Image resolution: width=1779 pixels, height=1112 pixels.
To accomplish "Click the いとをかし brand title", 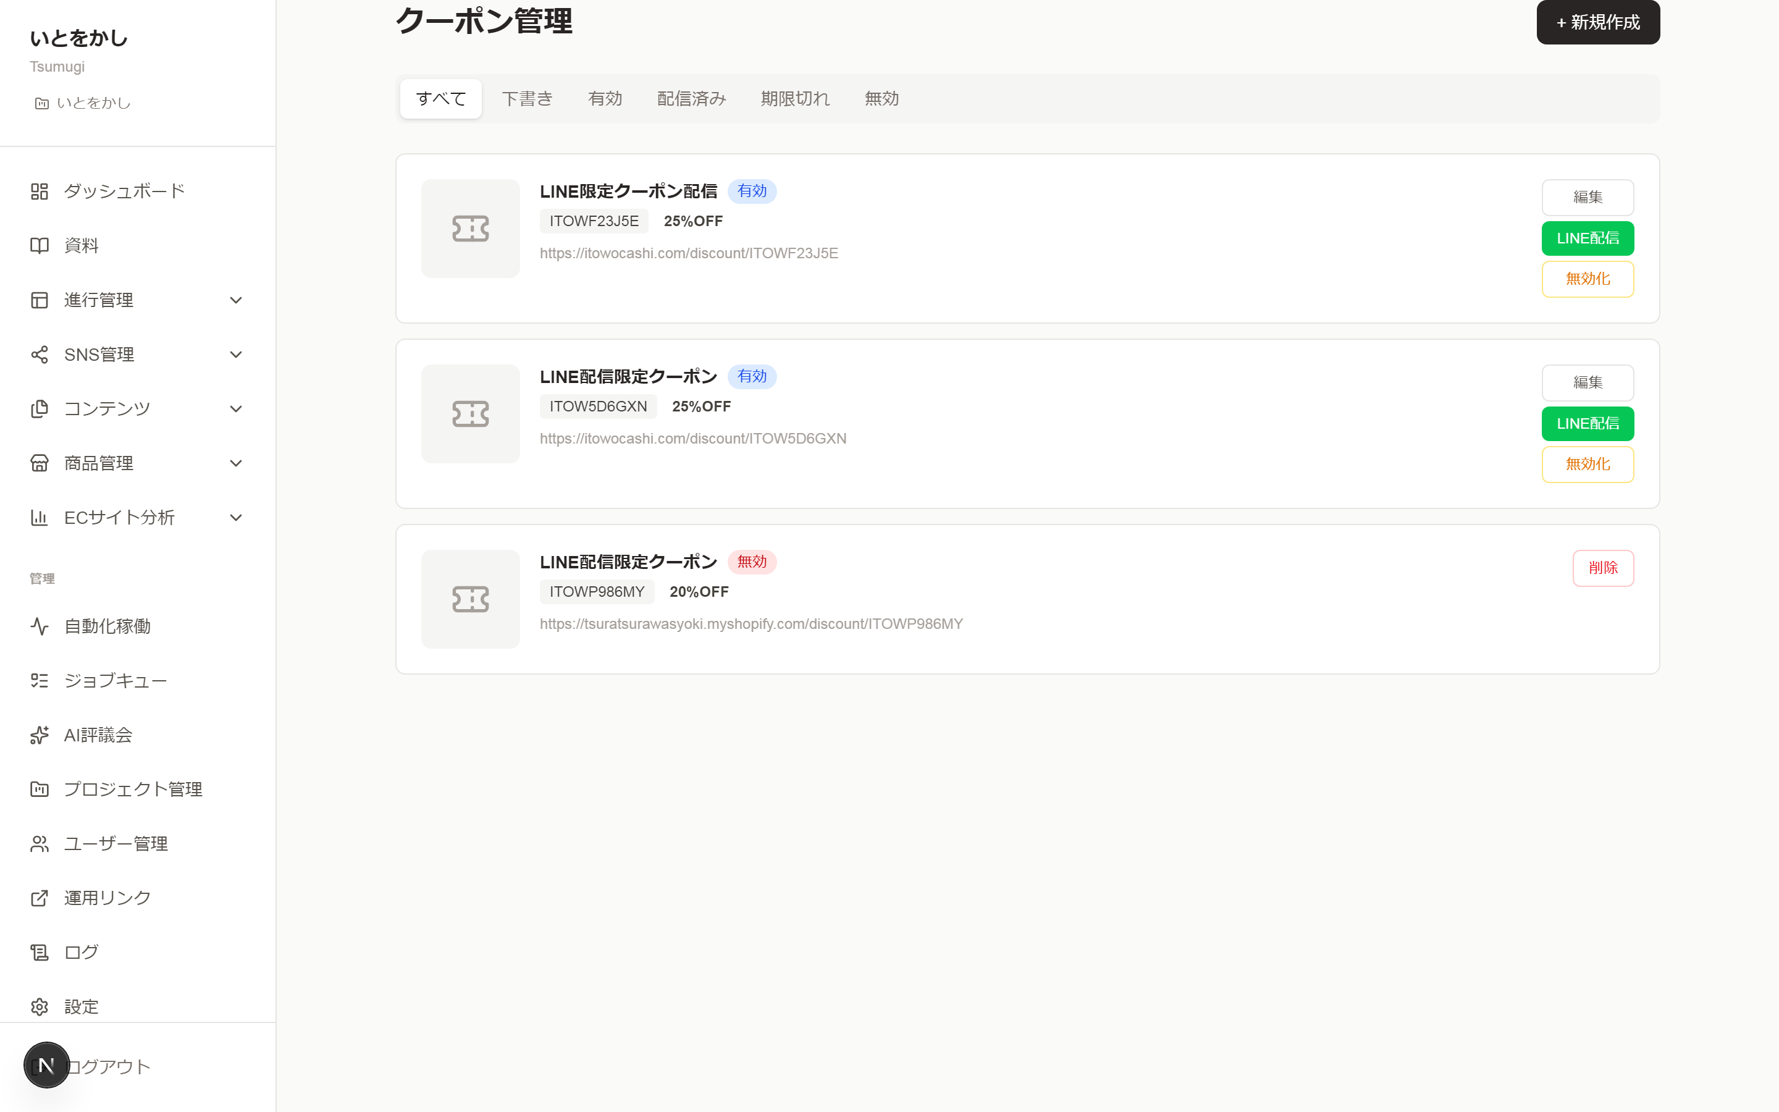I will click(78, 38).
